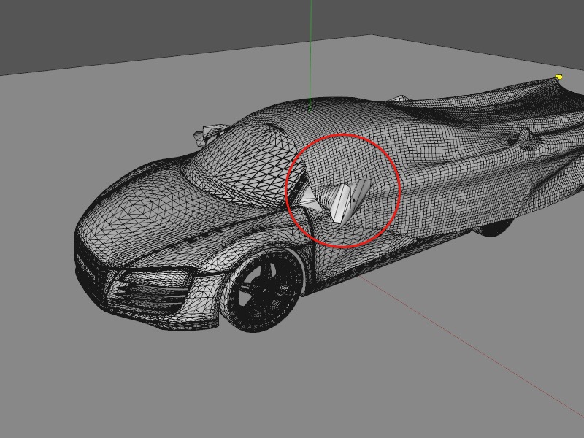Viewport: 584px width, 438px height.
Task: Select the yellow highlighted vertex on cloth corner
Action: tap(558, 77)
